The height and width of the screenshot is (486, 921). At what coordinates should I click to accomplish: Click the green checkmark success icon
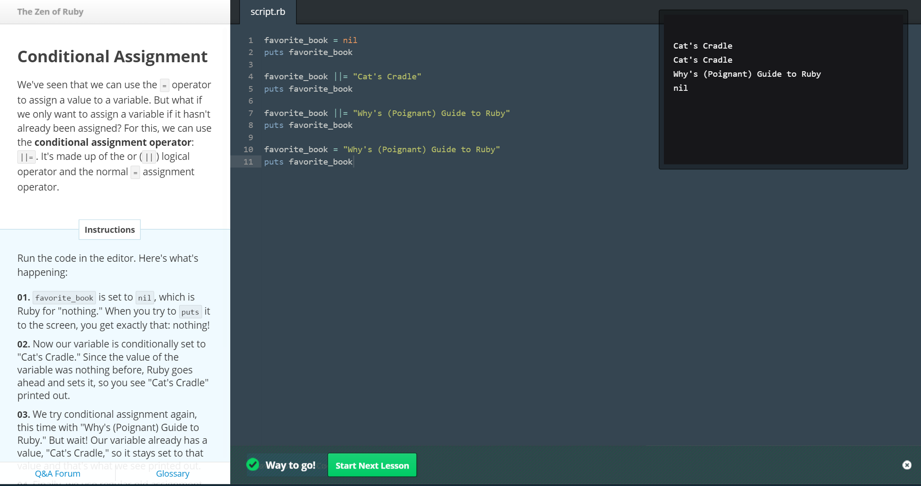(x=253, y=464)
